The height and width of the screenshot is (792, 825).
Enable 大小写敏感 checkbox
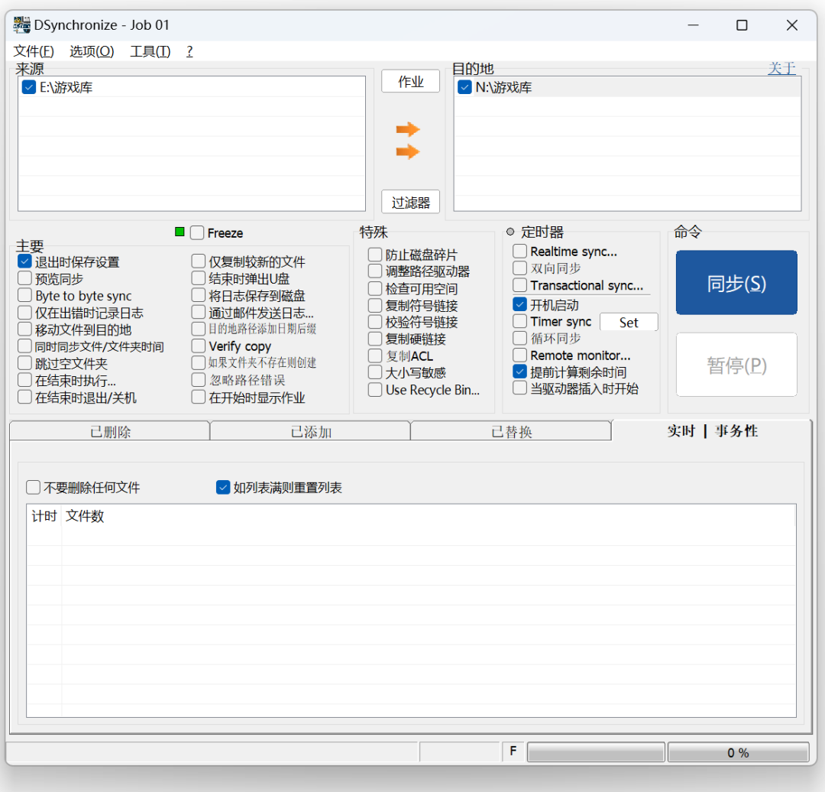[375, 372]
